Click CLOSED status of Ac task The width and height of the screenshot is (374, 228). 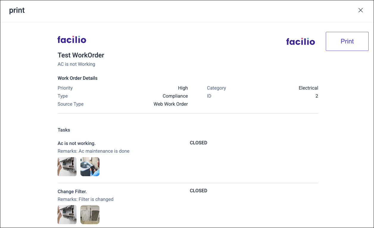tap(198, 143)
